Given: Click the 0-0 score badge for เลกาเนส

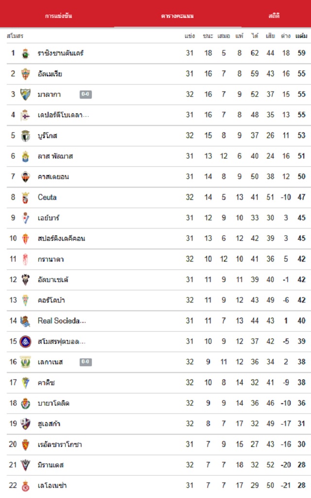Looking at the screenshot, I should pos(86,362).
